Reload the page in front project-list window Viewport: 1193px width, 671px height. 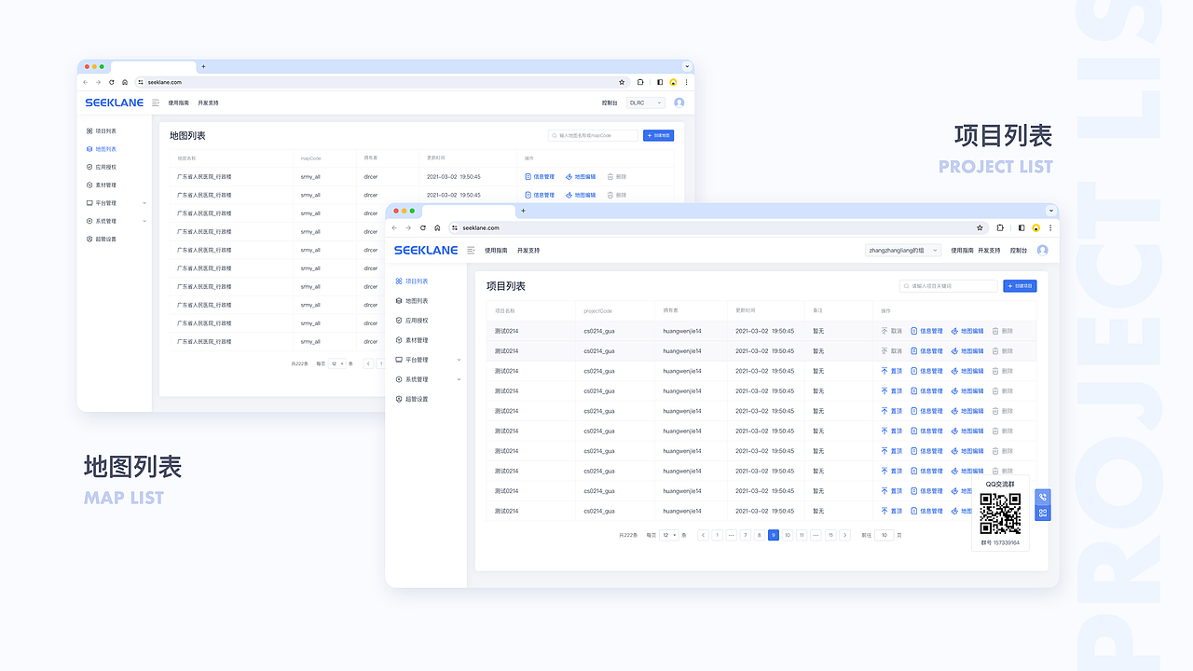pos(423,227)
